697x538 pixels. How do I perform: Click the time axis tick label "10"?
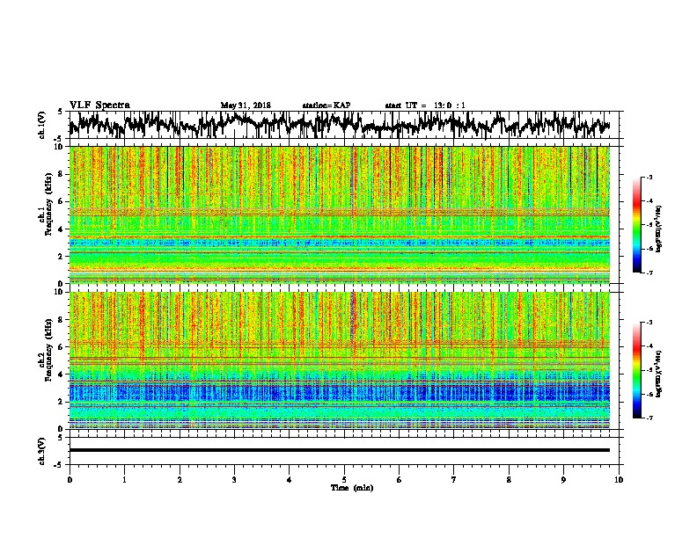point(619,480)
